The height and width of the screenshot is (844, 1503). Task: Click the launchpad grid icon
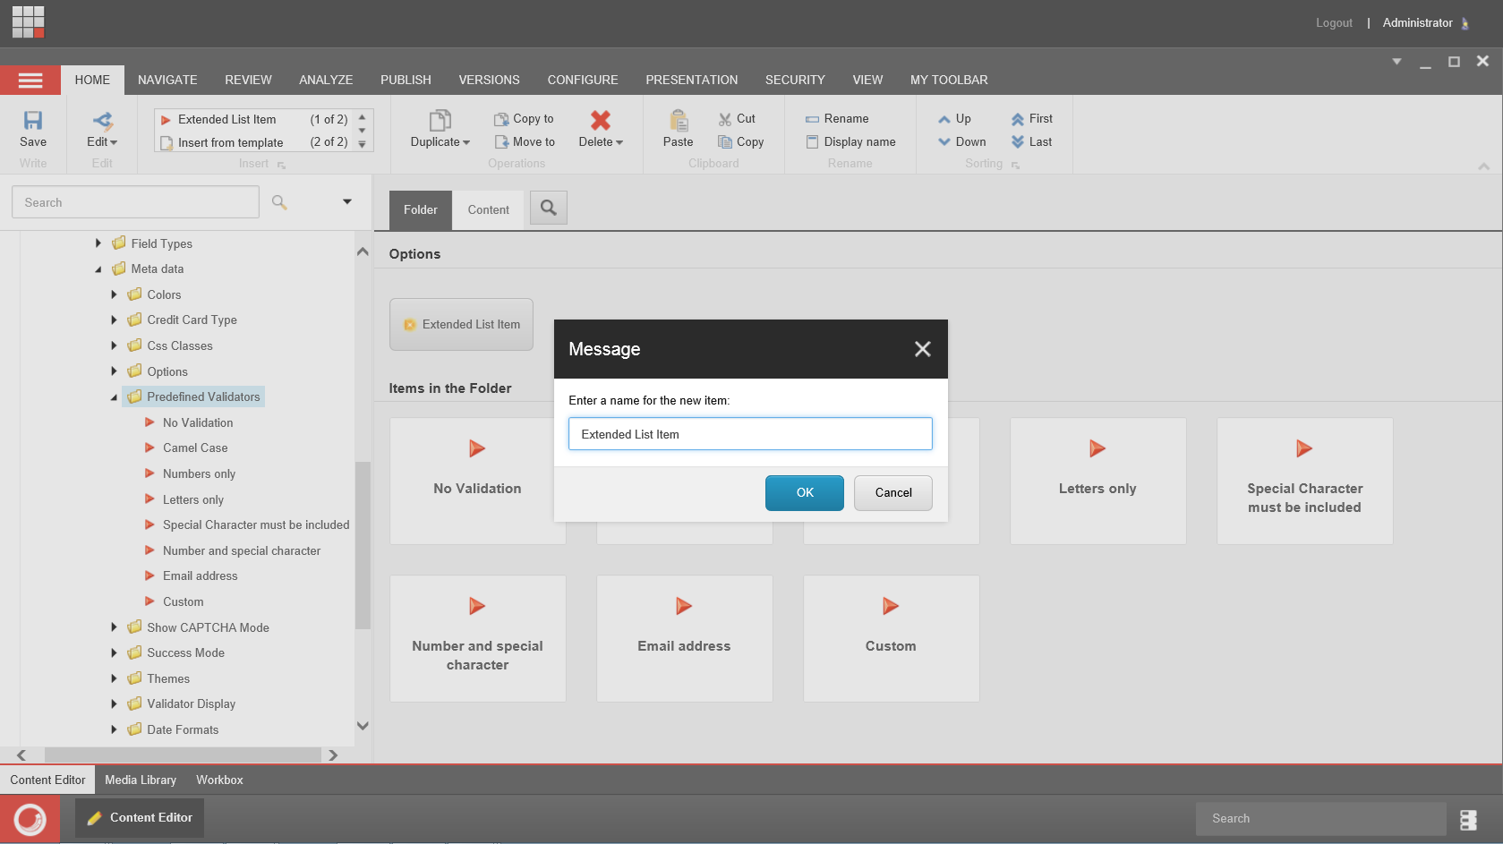click(29, 22)
